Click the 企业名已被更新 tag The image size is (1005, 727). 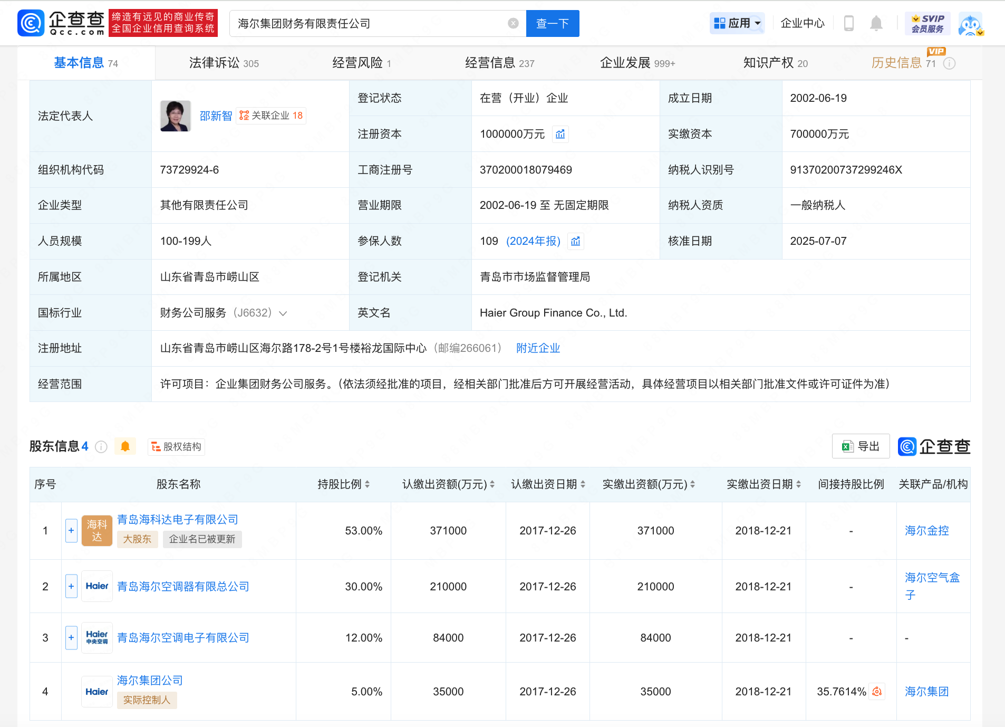coord(202,539)
